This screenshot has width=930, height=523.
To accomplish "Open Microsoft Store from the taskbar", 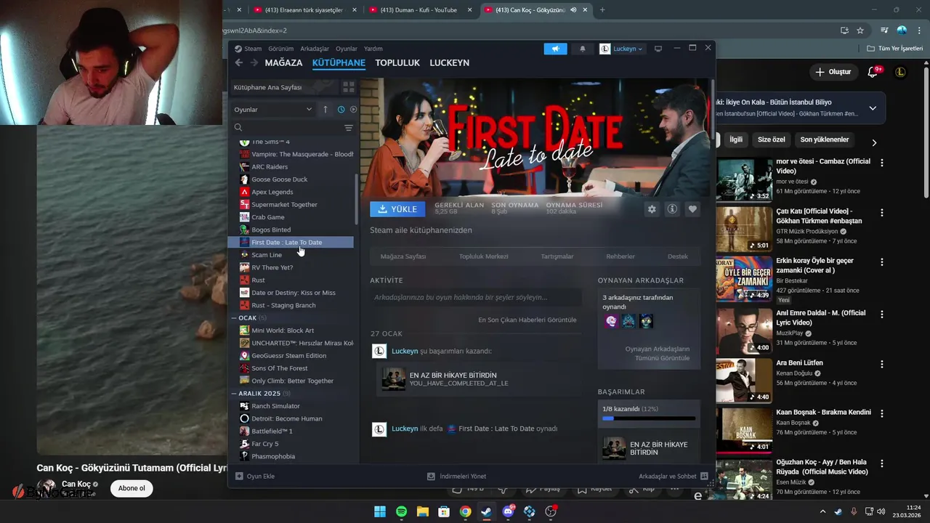I will pos(444,511).
